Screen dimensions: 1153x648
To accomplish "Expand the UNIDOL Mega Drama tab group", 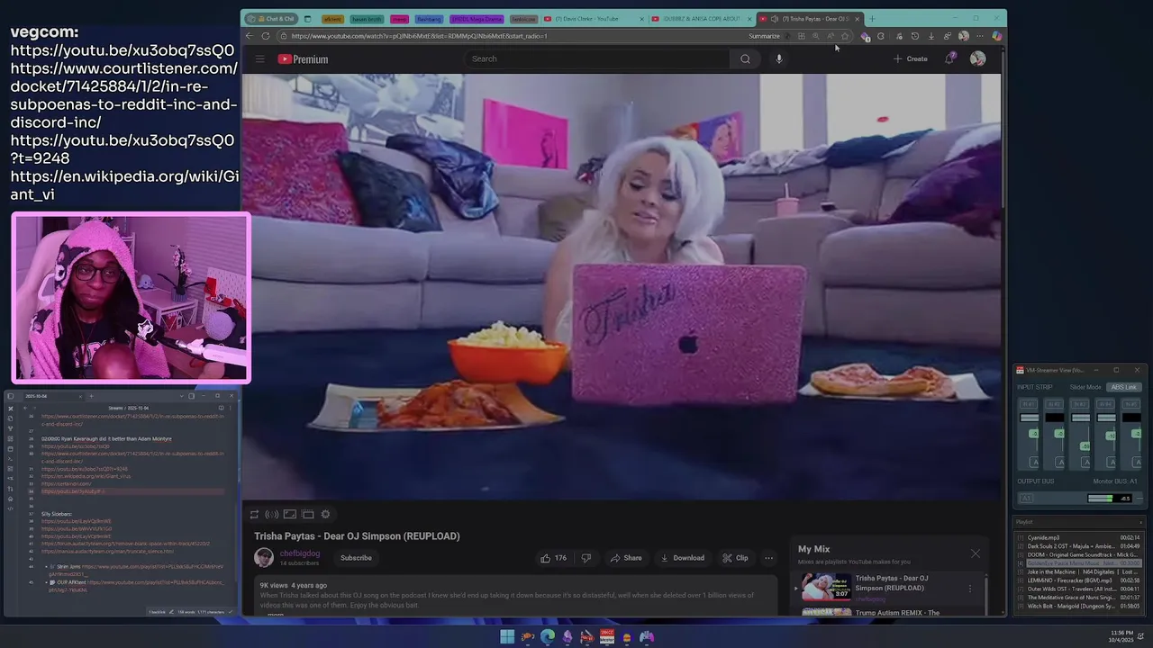I will point(477,19).
